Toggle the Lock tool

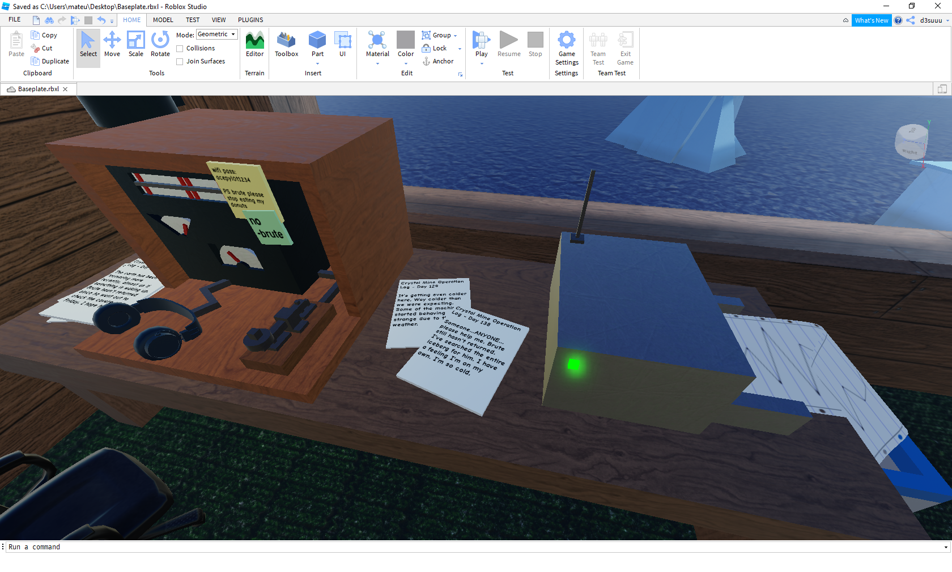click(435, 48)
